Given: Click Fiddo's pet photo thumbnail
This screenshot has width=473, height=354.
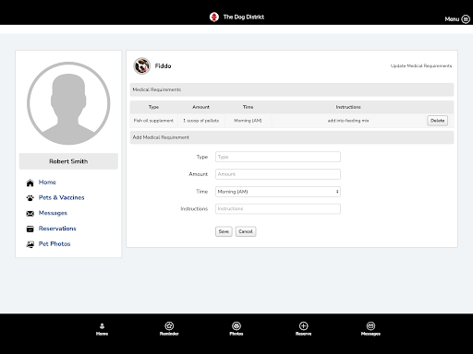Looking at the screenshot, I should click(141, 65).
